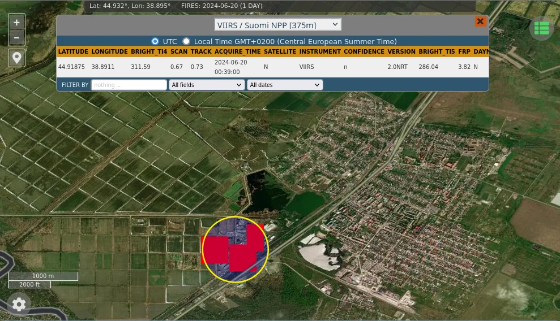Click the CONFIDENCE column header
Screen dimensions: 560x321
click(364, 51)
